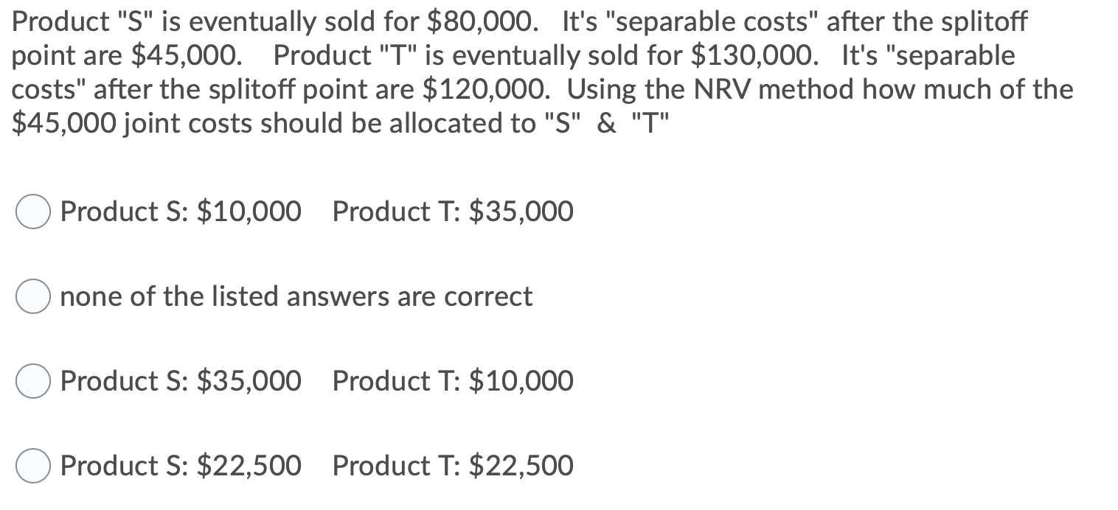Click the text 'Product T: $35,000'
Image resolution: width=1118 pixels, height=510 pixels.
(452, 212)
